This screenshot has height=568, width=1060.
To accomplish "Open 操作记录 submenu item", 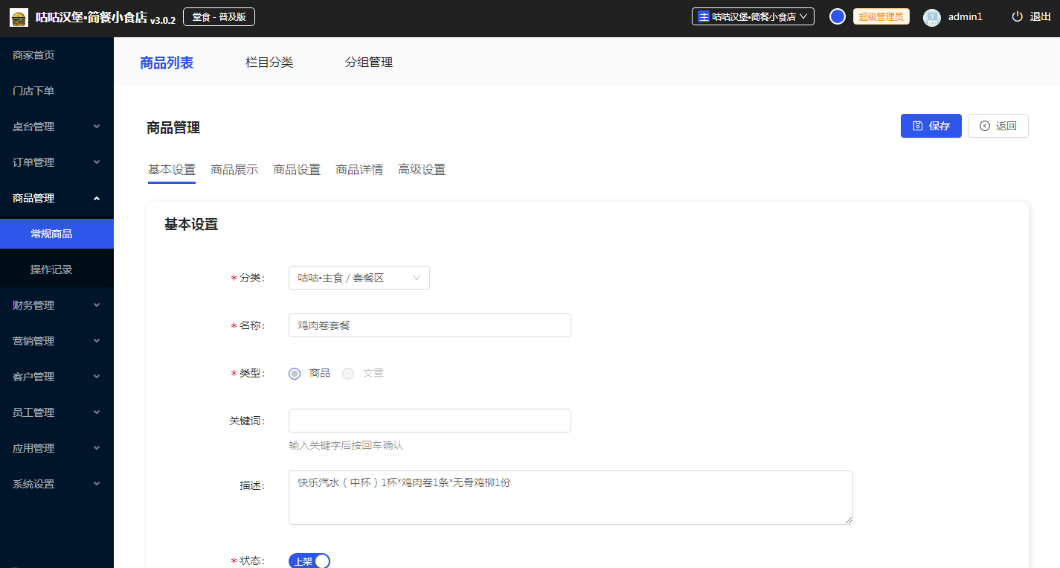I will pyautogui.click(x=57, y=269).
